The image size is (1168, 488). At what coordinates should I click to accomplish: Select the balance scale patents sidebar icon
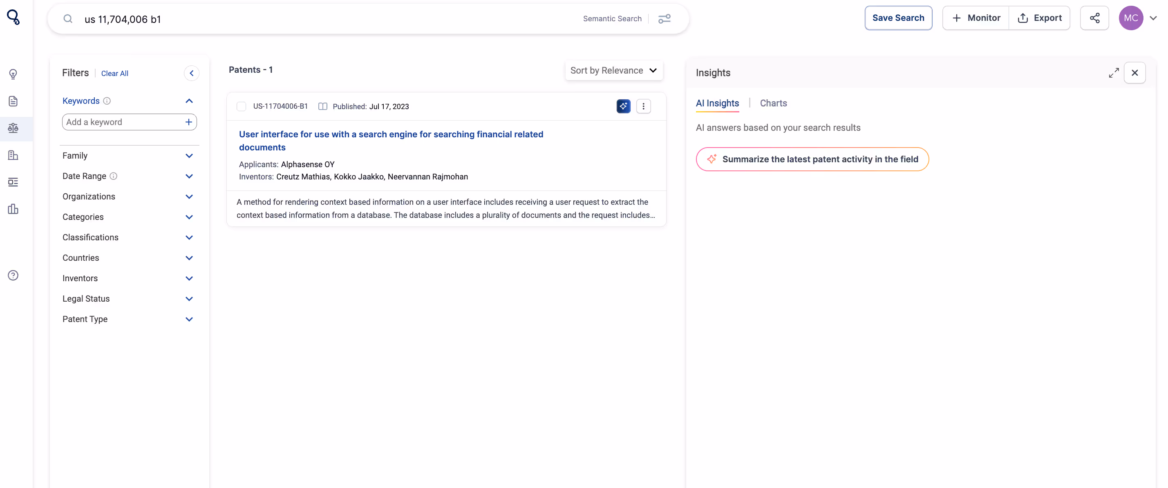click(13, 128)
